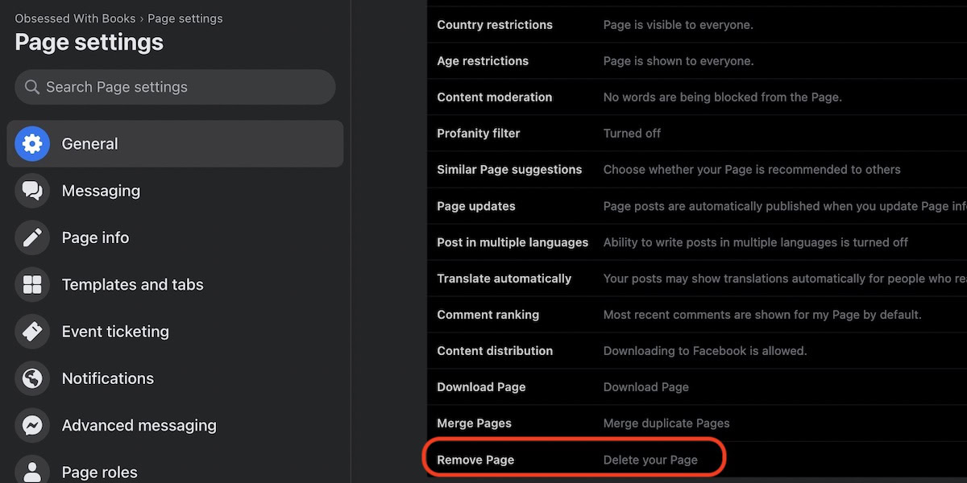Go to Obsessed With Books breadcrumb

(74, 19)
